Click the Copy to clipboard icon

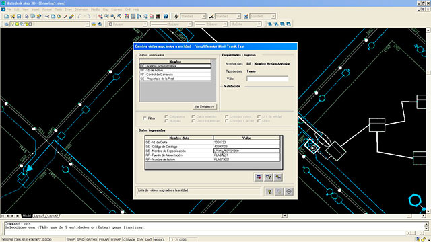(53, 16)
